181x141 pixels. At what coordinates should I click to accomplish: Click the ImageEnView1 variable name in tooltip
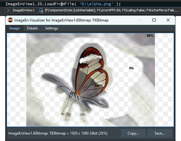(24, 10)
